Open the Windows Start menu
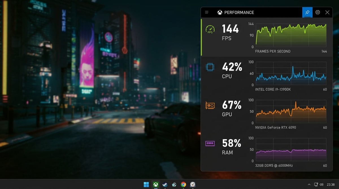Screen dimensions: 339x189 click(146, 184)
